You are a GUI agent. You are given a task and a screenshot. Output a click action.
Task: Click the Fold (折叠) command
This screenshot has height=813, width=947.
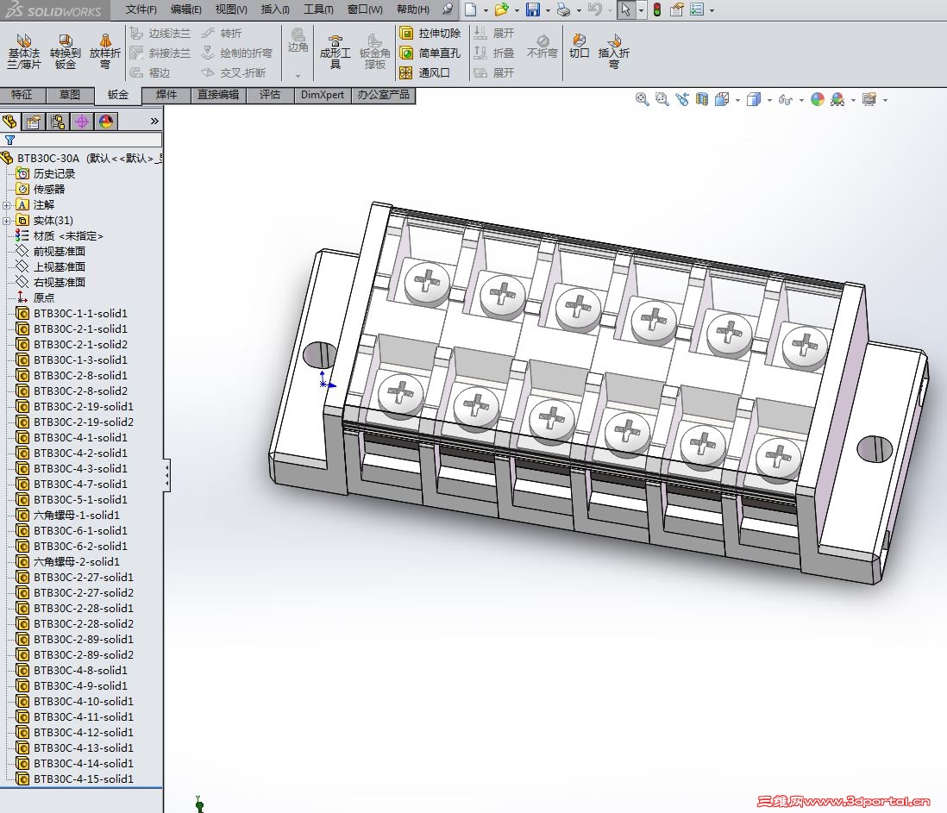[x=494, y=53]
